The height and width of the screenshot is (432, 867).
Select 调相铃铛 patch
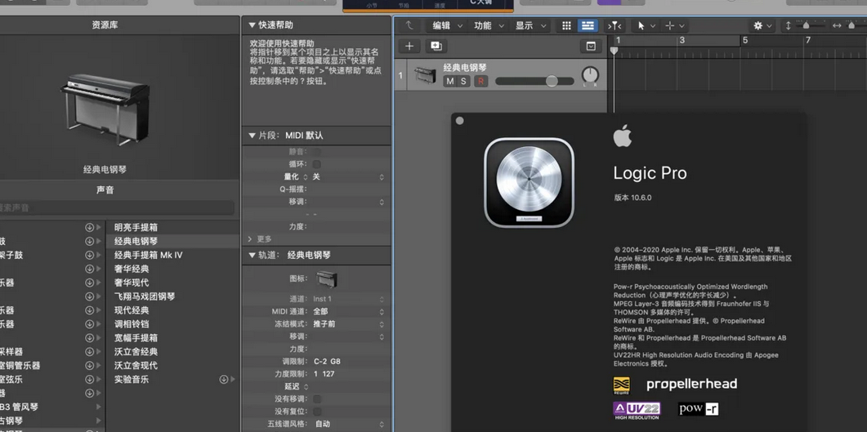132,324
